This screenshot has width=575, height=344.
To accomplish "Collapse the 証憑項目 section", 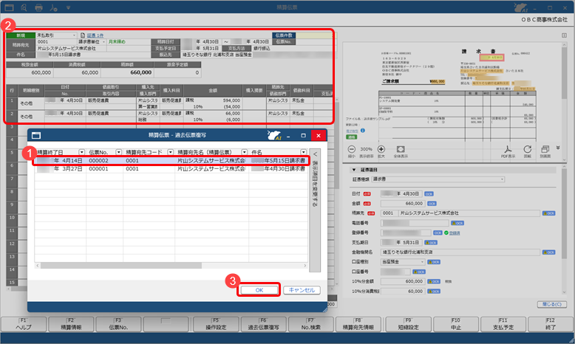I will point(353,168).
